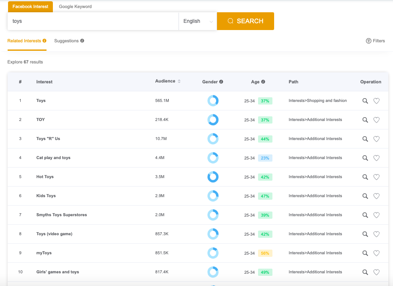This screenshot has height=286, width=393.
Task: Heart the Cat play and toys interest
Action: tap(377, 158)
